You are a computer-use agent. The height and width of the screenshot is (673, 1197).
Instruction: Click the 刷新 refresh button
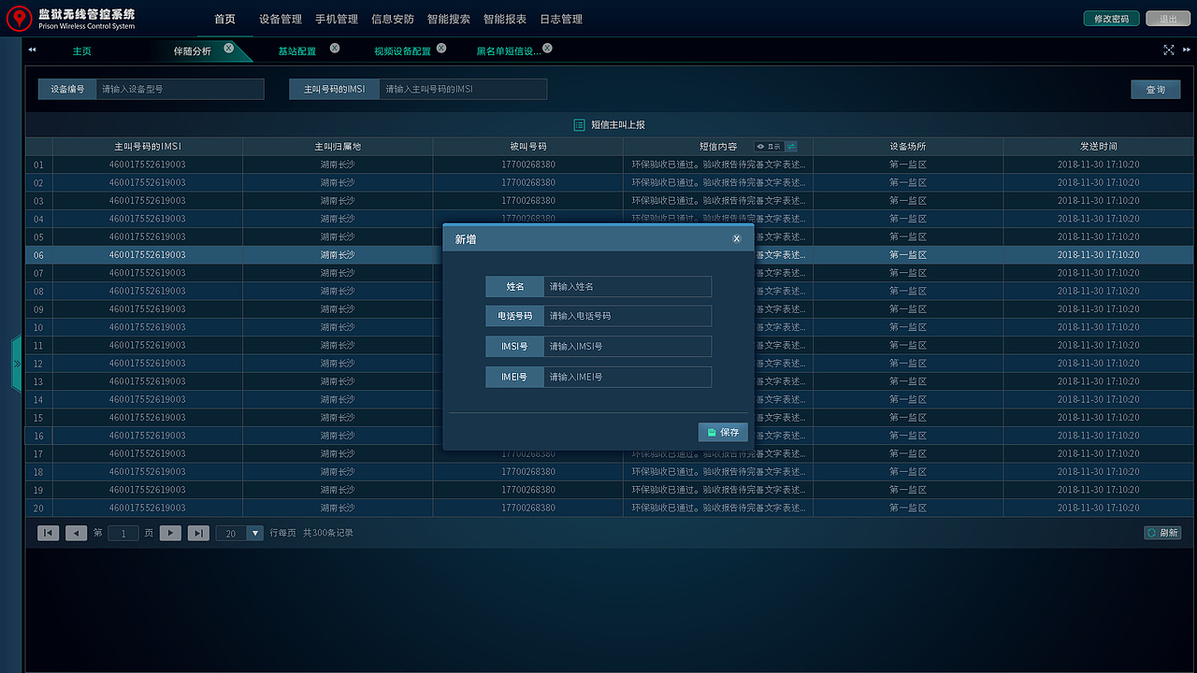tap(1162, 533)
